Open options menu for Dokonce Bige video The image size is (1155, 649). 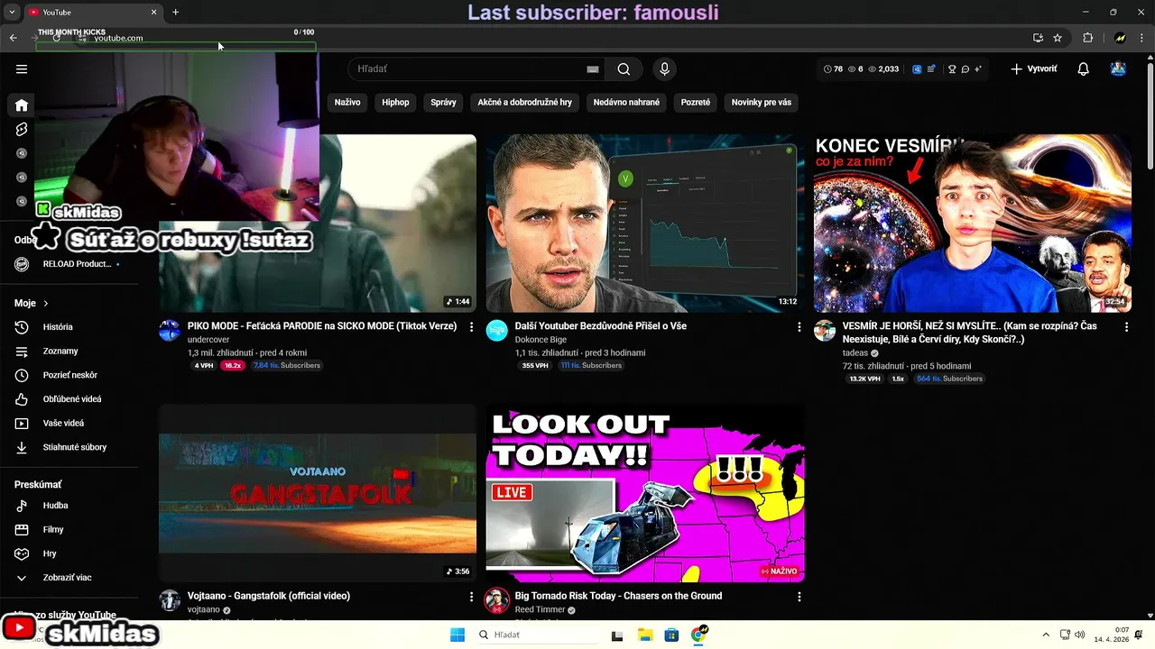[799, 327]
